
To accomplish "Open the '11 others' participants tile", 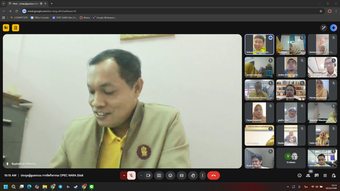I will click(291, 158).
